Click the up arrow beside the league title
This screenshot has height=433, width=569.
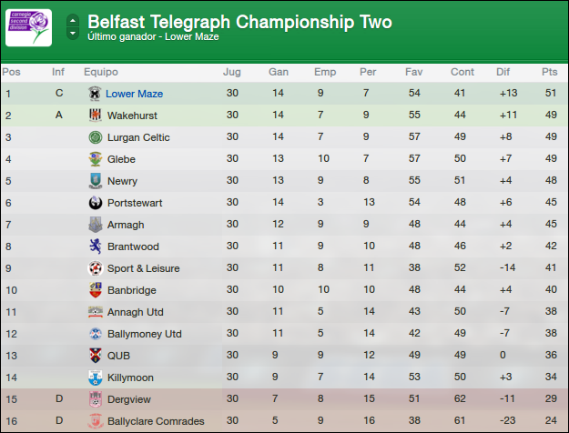click(73, 21)
